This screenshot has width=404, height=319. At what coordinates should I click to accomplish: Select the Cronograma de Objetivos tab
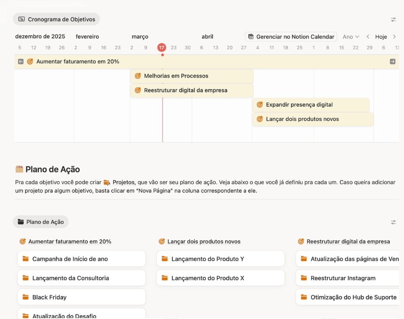tap(57, 19)
